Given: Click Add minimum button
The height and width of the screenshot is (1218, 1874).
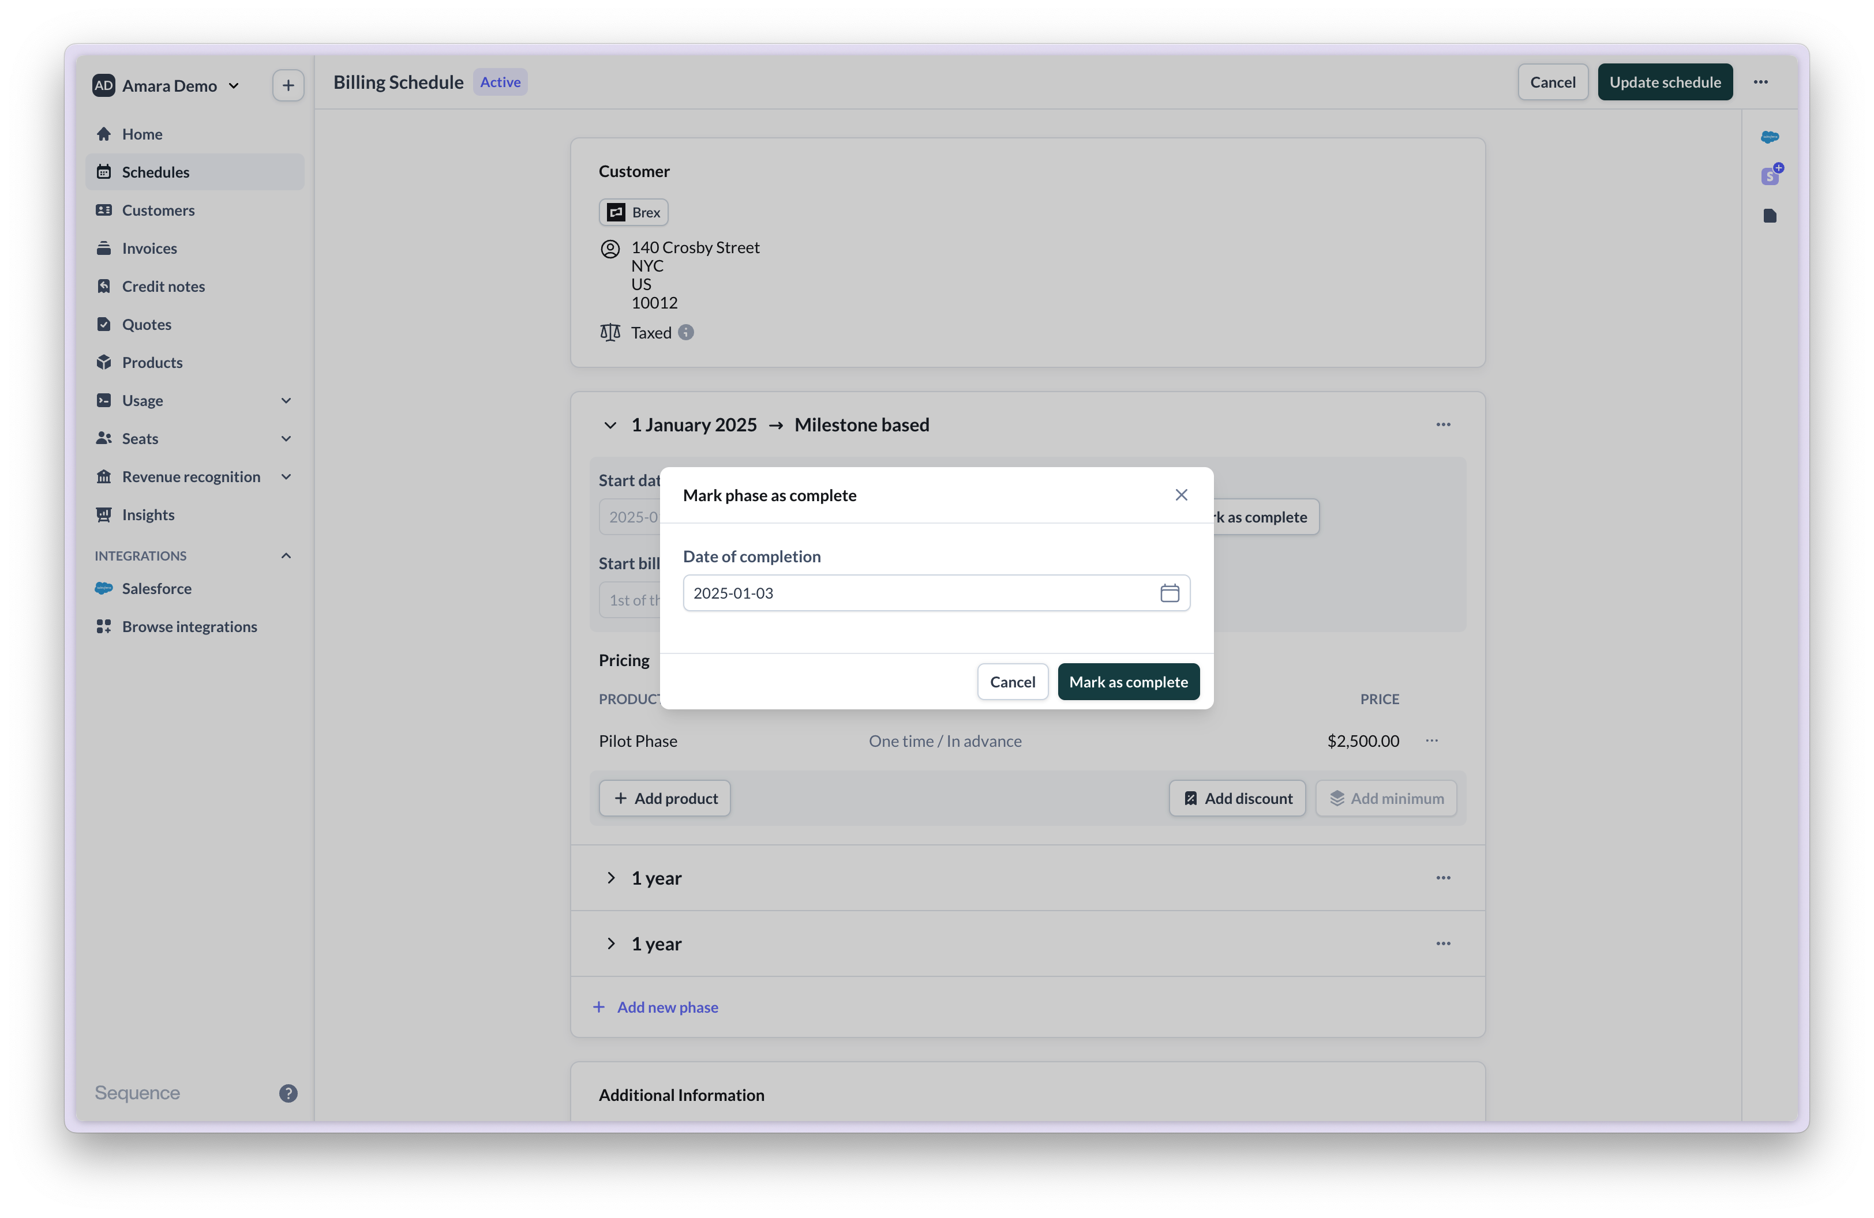Looking at the screenshot, I should pos(1386,799).
